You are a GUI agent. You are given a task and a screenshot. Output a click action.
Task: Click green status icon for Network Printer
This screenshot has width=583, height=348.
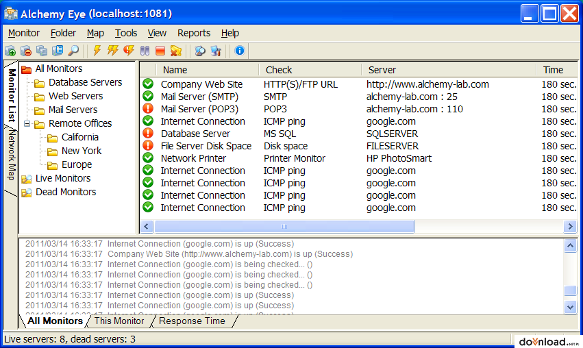point(148,158)
